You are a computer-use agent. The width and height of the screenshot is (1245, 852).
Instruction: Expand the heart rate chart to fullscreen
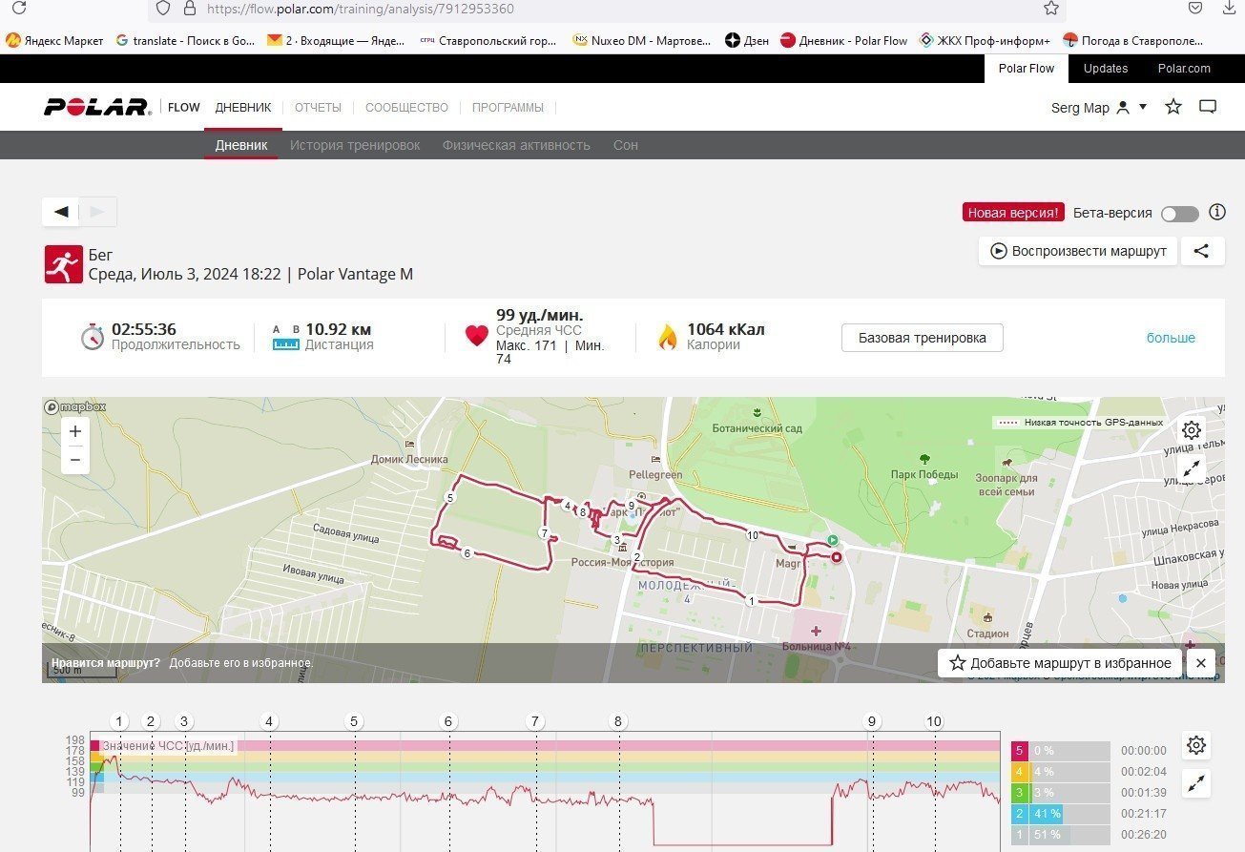[1196, 784]
